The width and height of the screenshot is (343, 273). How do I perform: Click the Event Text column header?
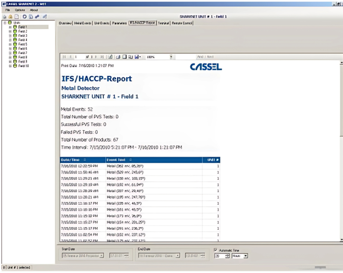coord(154,160)
